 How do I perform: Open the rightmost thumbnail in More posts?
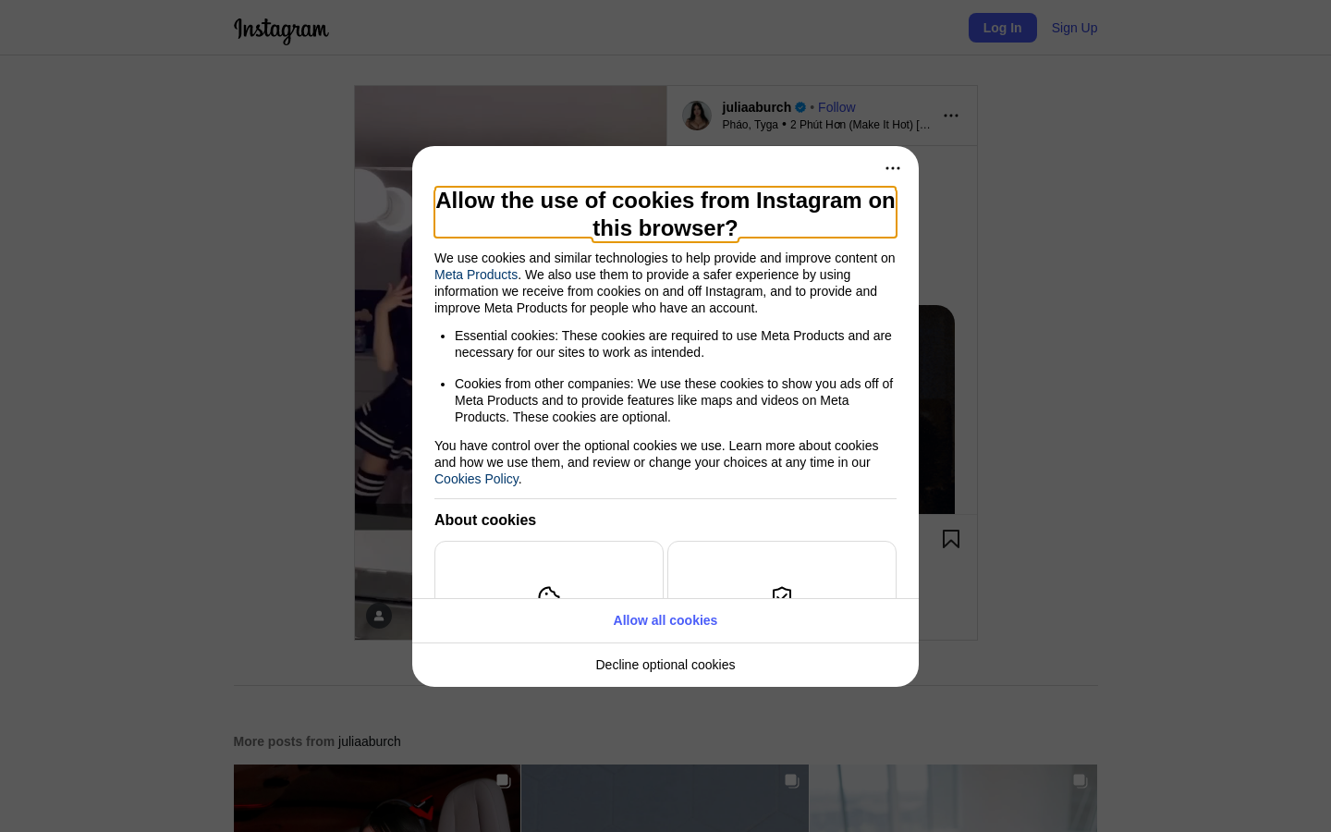click(954, 799)
